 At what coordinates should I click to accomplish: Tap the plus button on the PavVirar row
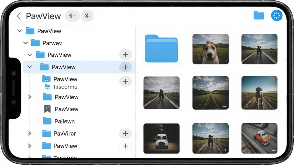(125, 133)
